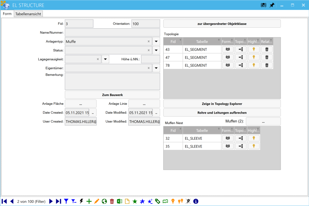Jump to the first record
The width and height of the screenshot is (309, 206).
pyautogui.click(x=4, y=201)
